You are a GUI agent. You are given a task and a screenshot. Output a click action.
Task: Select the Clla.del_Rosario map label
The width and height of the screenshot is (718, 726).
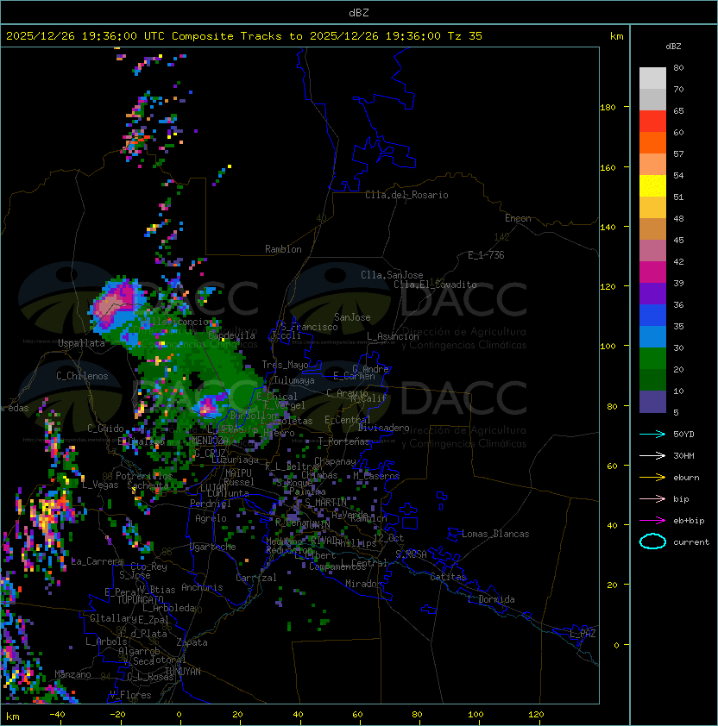[406, 195]
